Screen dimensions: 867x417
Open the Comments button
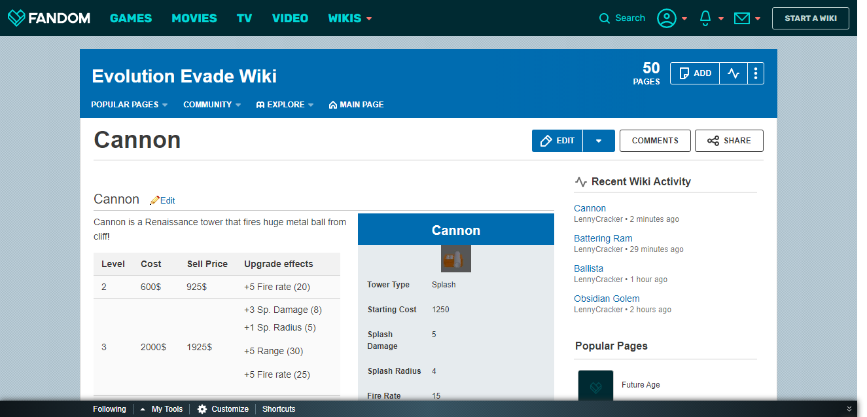coord(655,141)
